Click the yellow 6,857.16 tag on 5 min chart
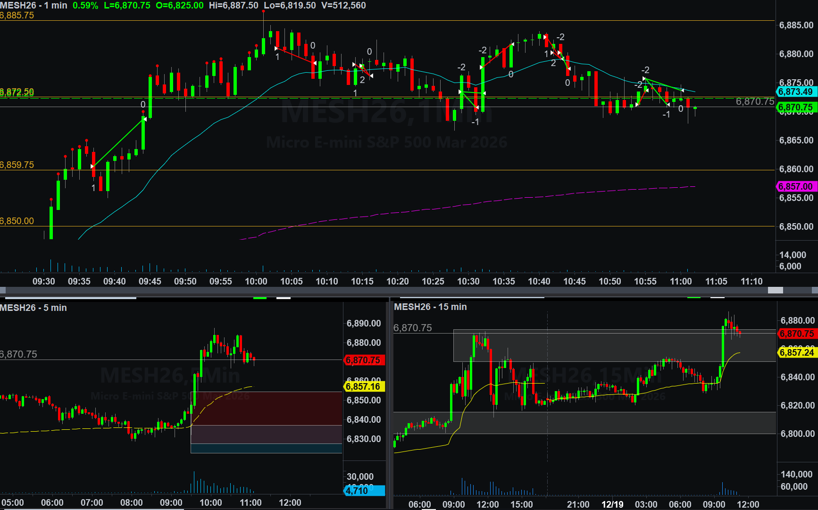 pyautogui.click(x=363, y=387)
